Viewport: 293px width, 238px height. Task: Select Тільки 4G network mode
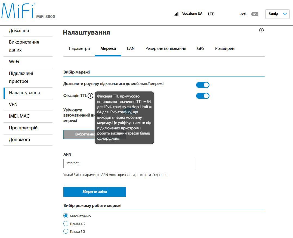(66, 224)
